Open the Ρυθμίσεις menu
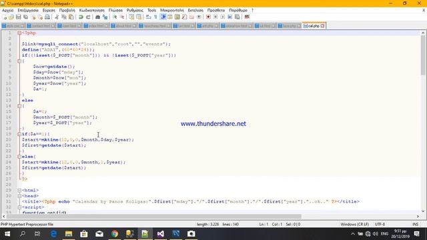This screenshot has width=427, height=240. tap(135, 11)
